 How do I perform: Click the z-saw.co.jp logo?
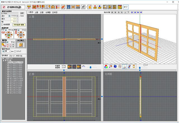(x=13, y=7)
